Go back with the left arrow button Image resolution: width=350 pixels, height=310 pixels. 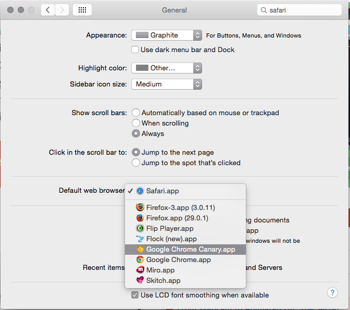48,10
